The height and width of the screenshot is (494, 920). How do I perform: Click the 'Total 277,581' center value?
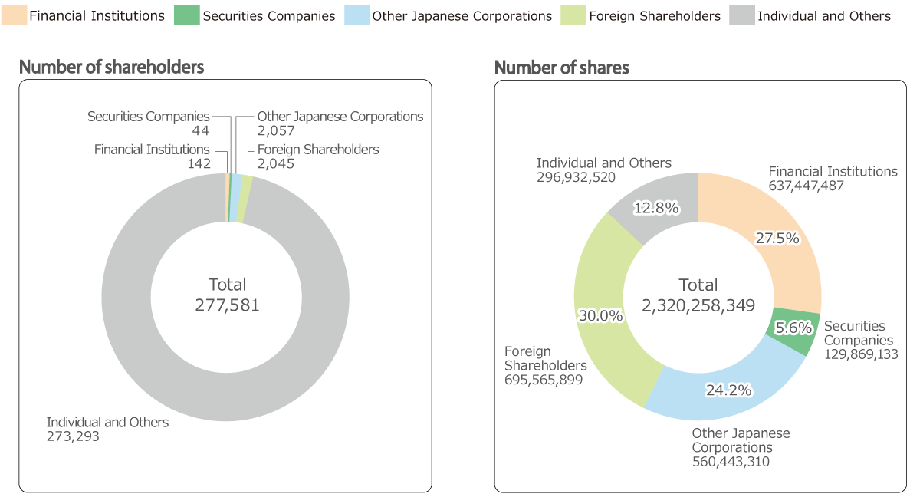tap(228, 295)
